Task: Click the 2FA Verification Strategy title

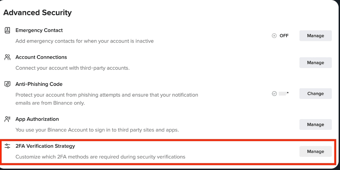Action: pos(45,146)
